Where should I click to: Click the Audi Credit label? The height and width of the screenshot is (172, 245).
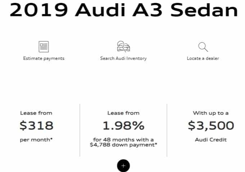(211, 140)
